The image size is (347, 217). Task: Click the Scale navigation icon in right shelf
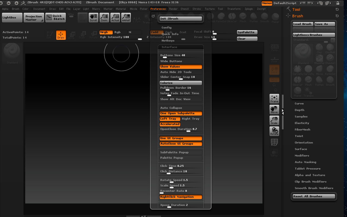pos(274,120)
